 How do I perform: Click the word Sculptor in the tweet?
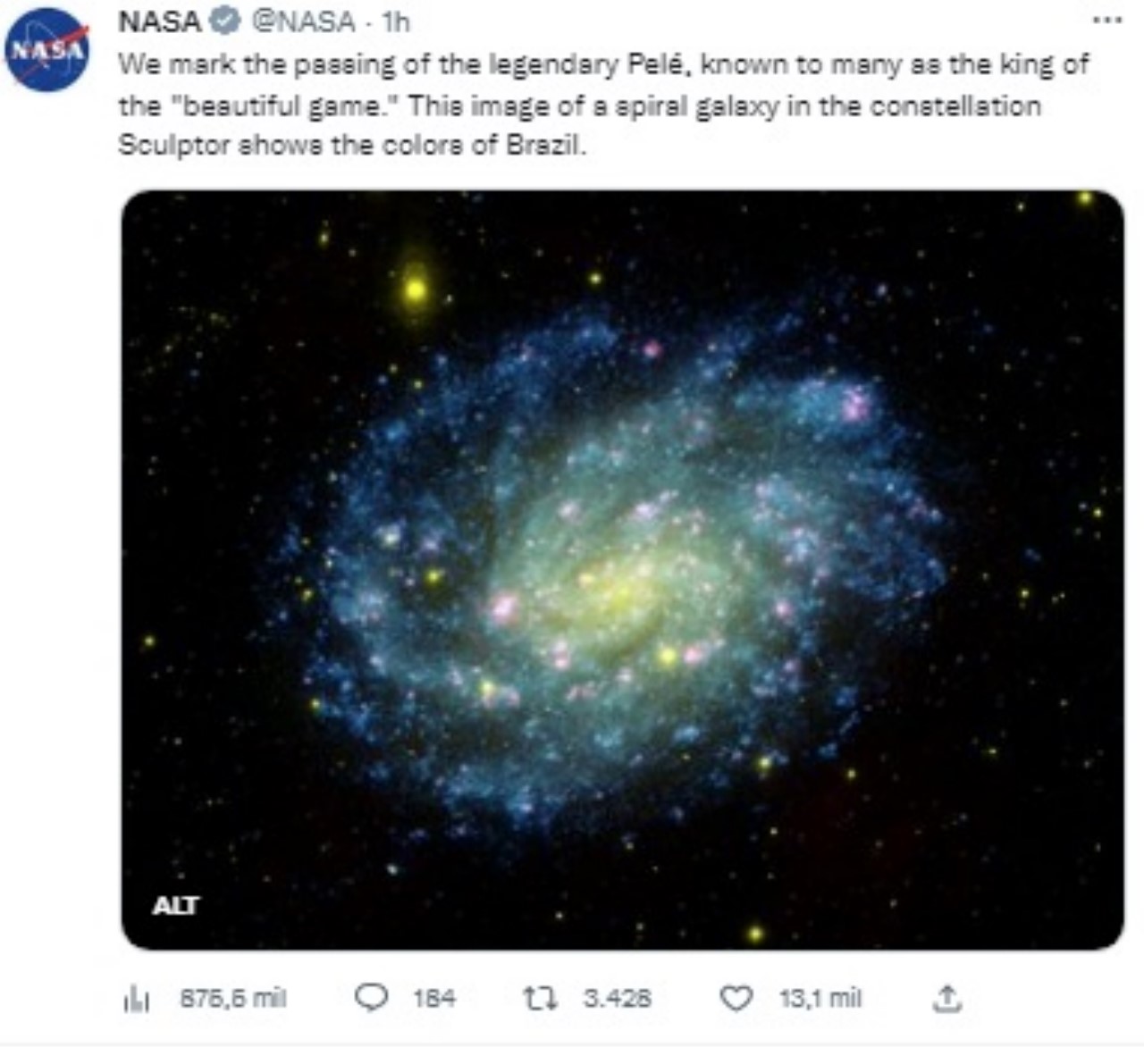[x=174, y=145]
